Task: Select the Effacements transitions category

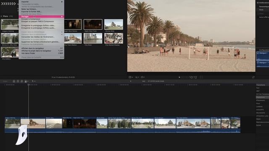Action: [x=261, y=100]
